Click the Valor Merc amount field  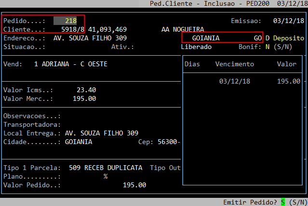click(x=84, y=98)
